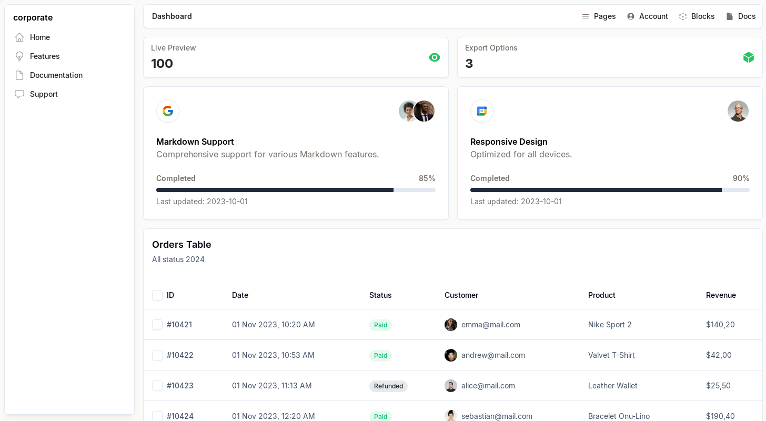Select the checkbox for order #10423
The image size is (766, 421).
coord(157,386)
